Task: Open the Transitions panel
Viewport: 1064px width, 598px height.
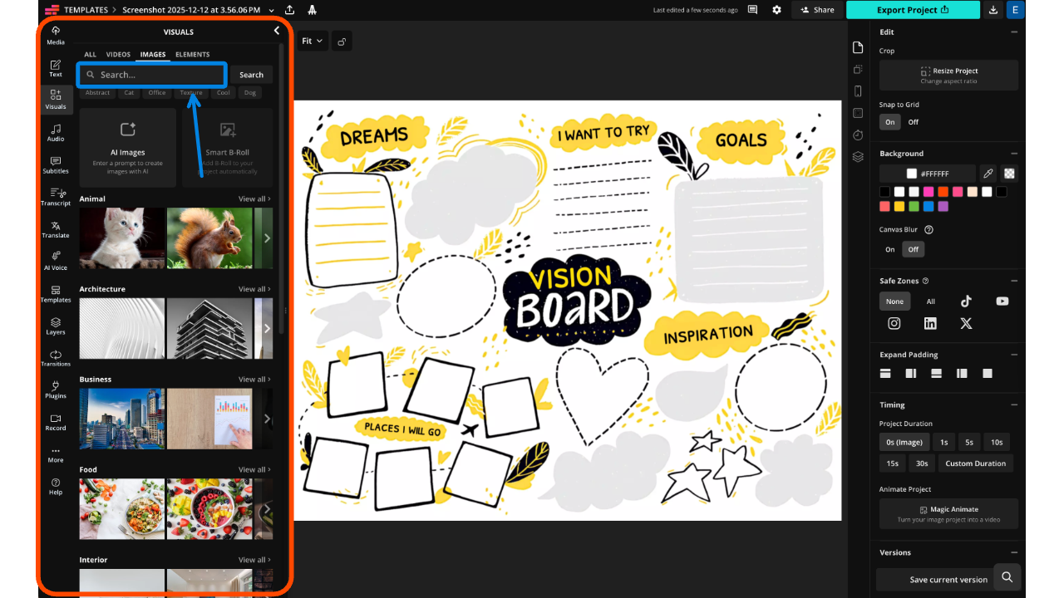Action: [x=55, y=360]
